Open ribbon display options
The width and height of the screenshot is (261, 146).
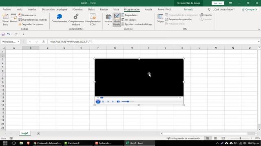pyautogui.click(x=230, y=3)
